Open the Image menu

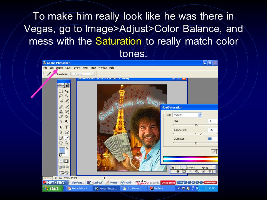pos(60,68)
